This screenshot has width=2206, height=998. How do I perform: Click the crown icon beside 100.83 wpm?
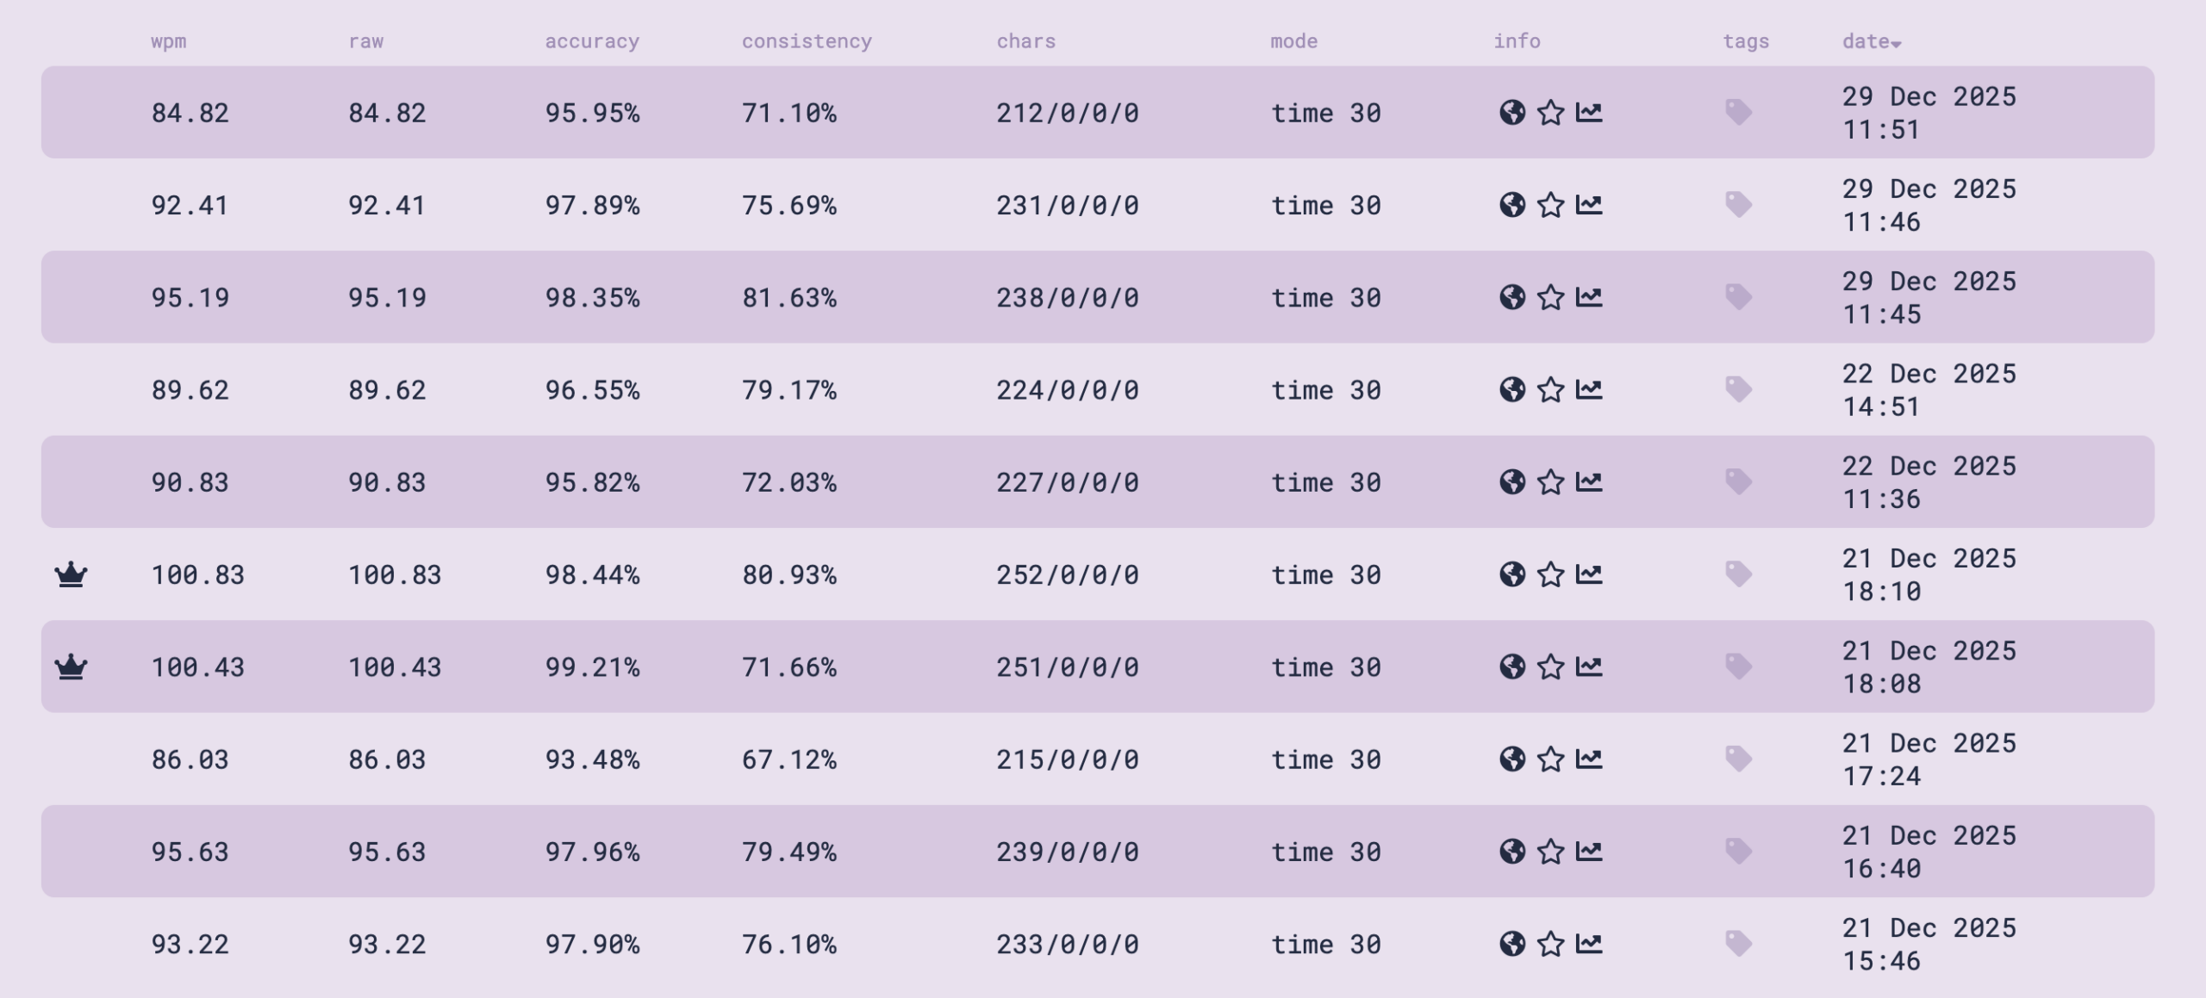point(71,574)
